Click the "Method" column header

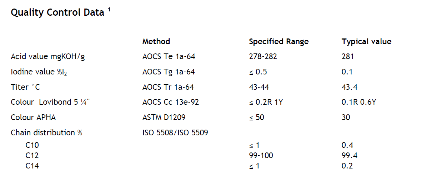(156, 42)
